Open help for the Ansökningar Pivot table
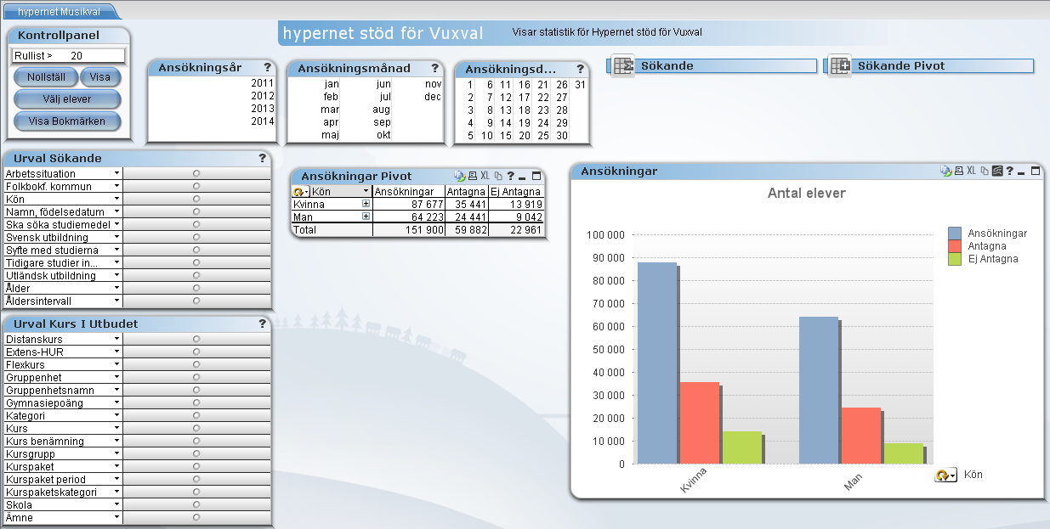Viewport: 1050px width, 529px height. (510, 176)
